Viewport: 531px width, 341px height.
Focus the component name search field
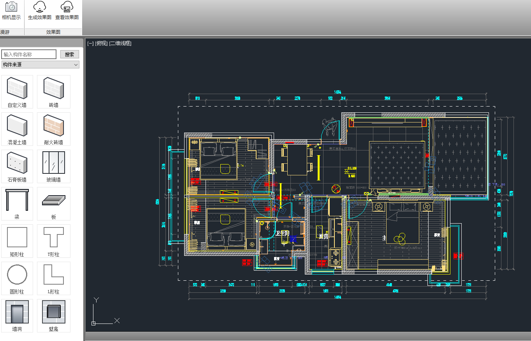[29, 54]
